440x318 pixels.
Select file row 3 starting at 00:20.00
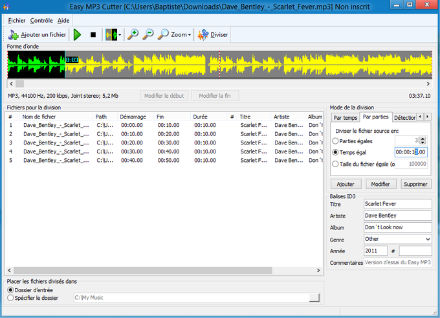pyautogui.click(x=164, y=142)
